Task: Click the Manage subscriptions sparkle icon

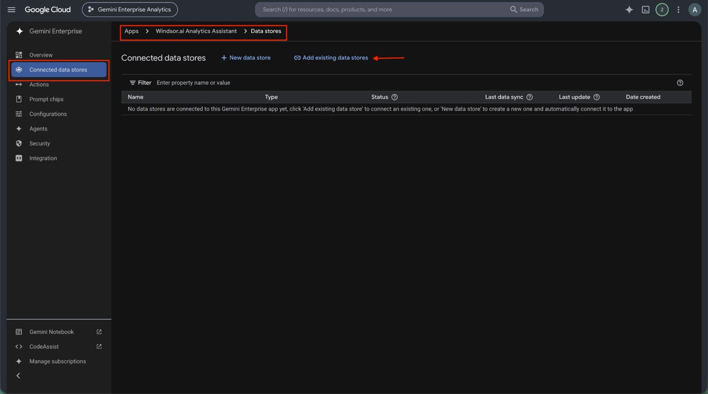Action: pos(19,361)
